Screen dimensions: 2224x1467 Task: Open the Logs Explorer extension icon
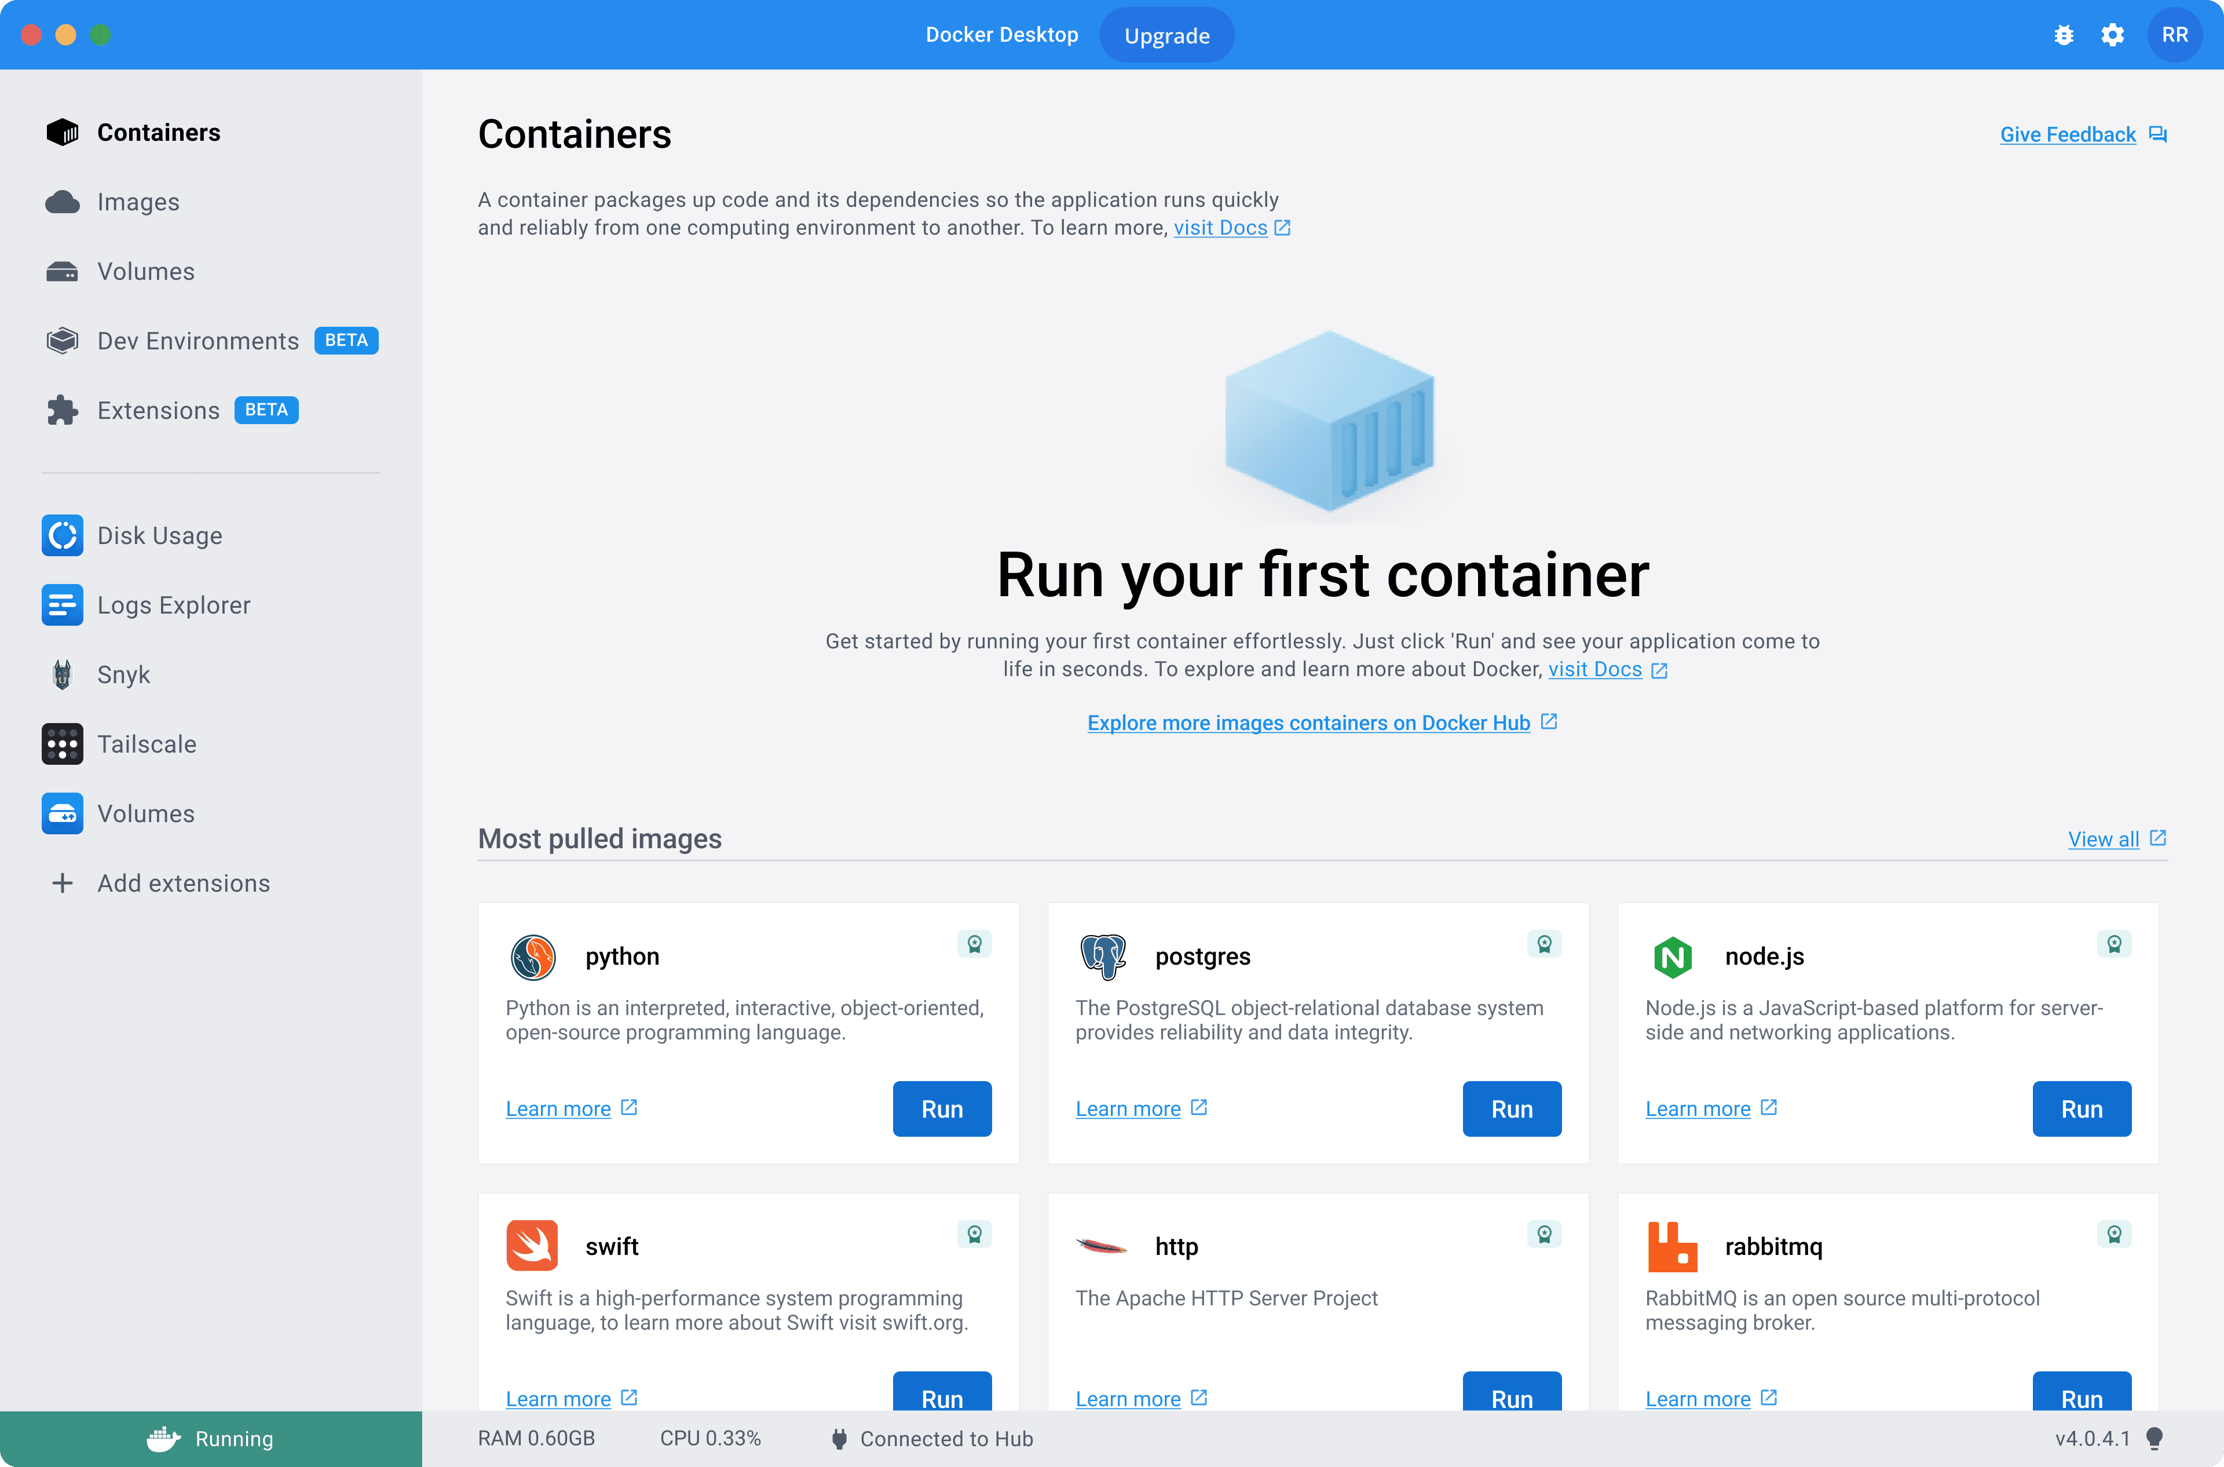(x=63, y=604)
